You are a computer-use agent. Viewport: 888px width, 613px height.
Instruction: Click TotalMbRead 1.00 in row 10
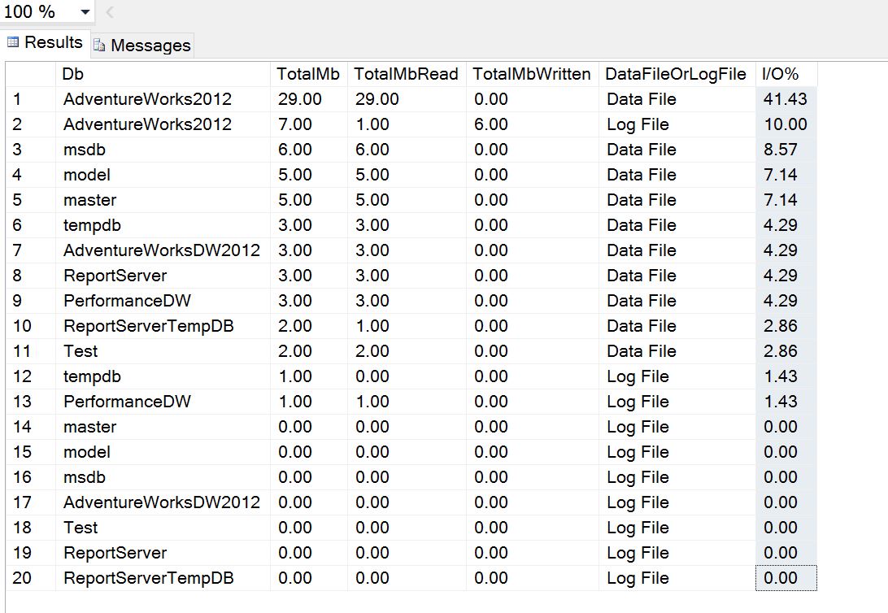point(407,326)
